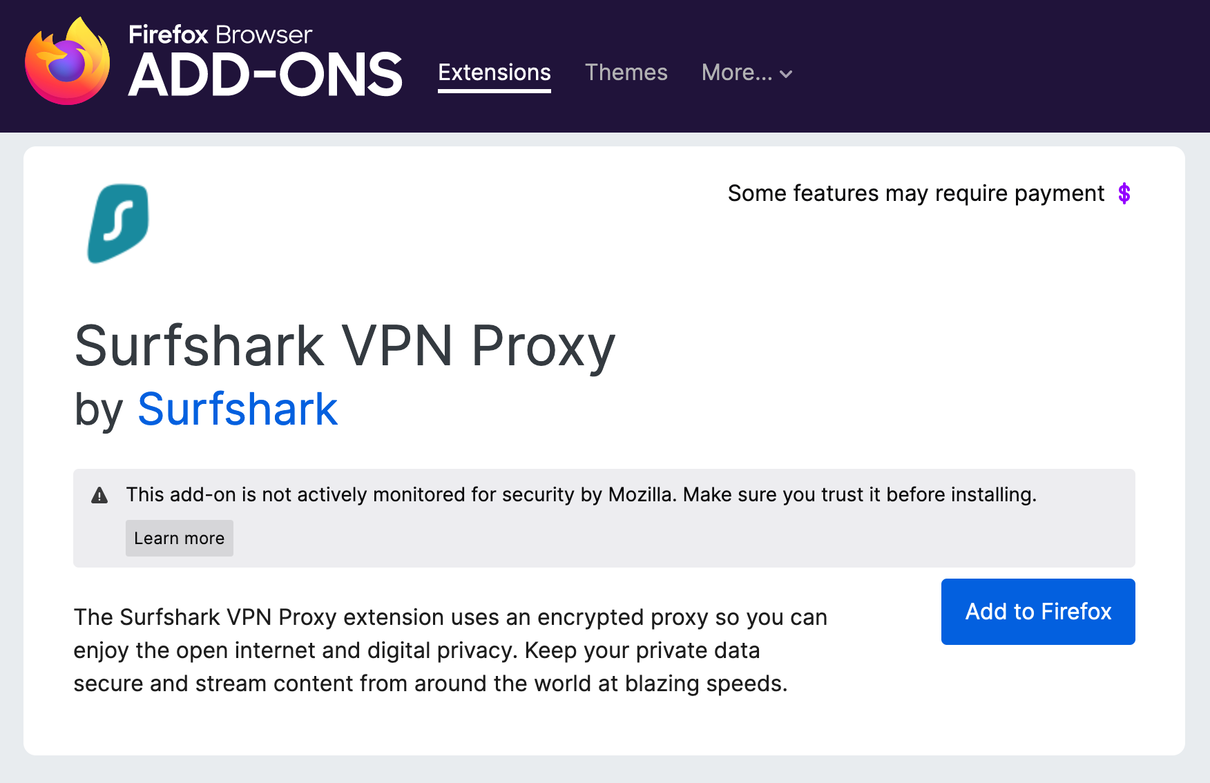Click the warning triangle icon
Image resolution: width=1210 pixels, height=783 pixels.
tap(99, 495)
